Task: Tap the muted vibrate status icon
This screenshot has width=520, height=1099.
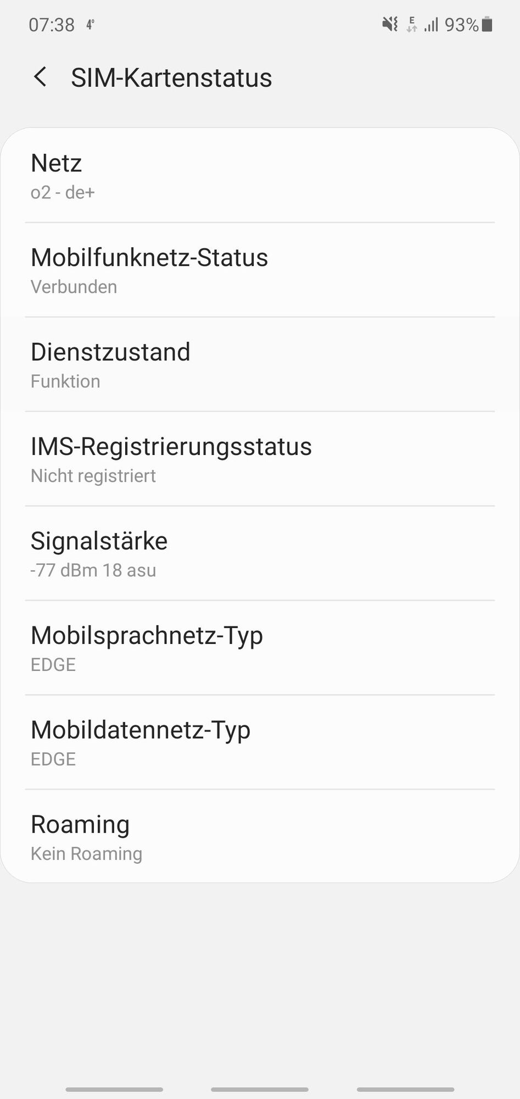Action: [x=390, y=24]
